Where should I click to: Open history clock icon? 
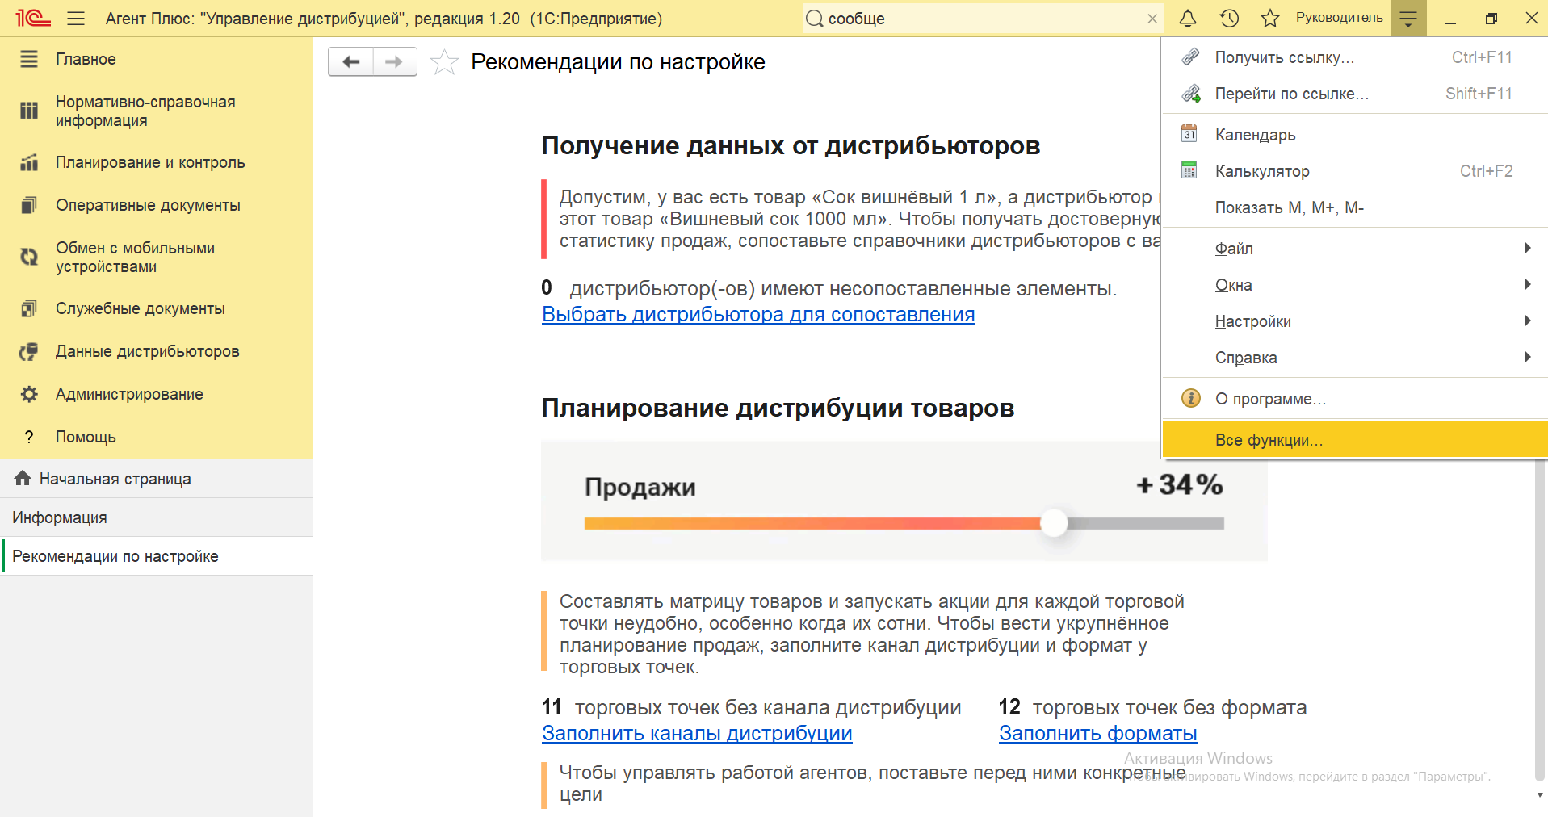click(x=1229, y=18)
